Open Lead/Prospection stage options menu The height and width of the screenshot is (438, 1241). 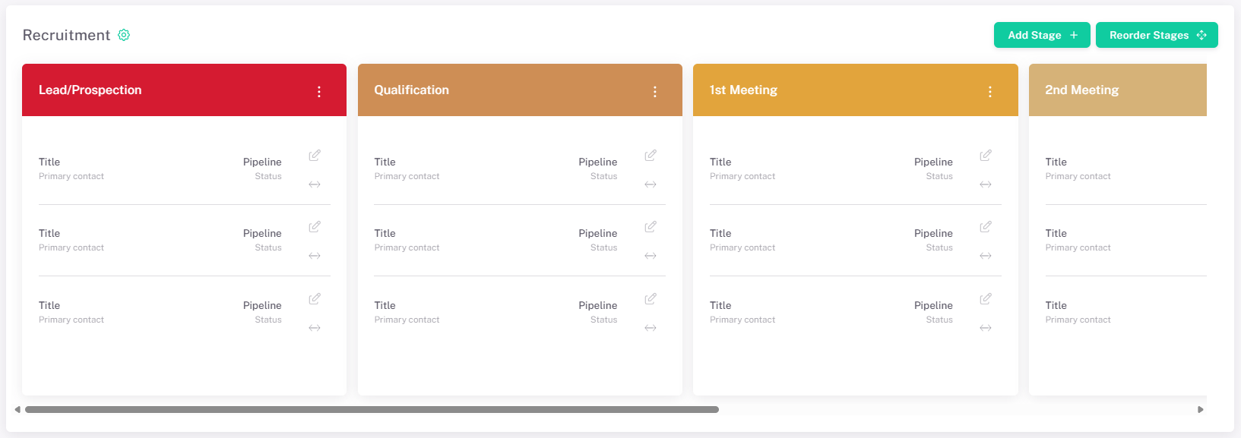click(x=319, y=92)
